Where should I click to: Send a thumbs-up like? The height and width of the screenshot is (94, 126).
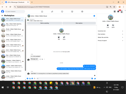[x=95, y=78]
